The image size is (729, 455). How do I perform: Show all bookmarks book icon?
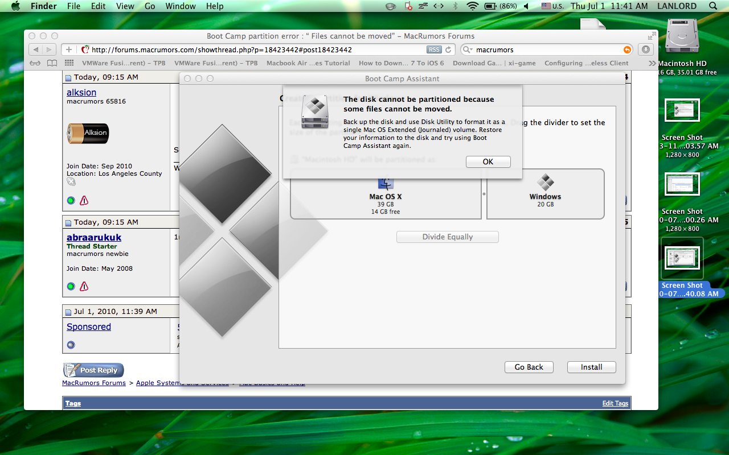(x=52, y=63)
